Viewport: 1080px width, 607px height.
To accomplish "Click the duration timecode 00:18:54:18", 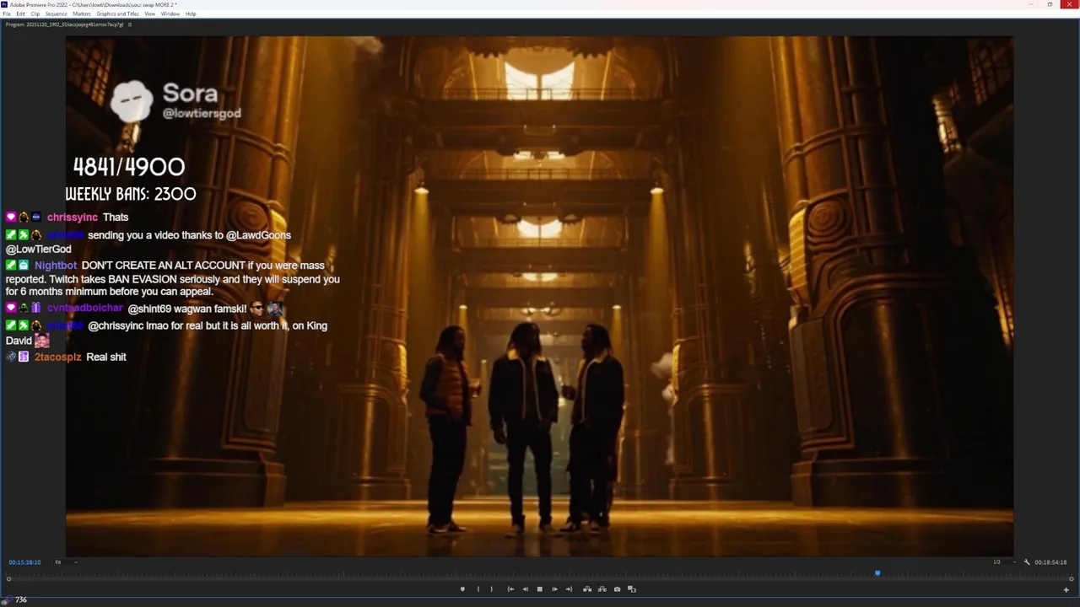I will (x=1051, y=562).
